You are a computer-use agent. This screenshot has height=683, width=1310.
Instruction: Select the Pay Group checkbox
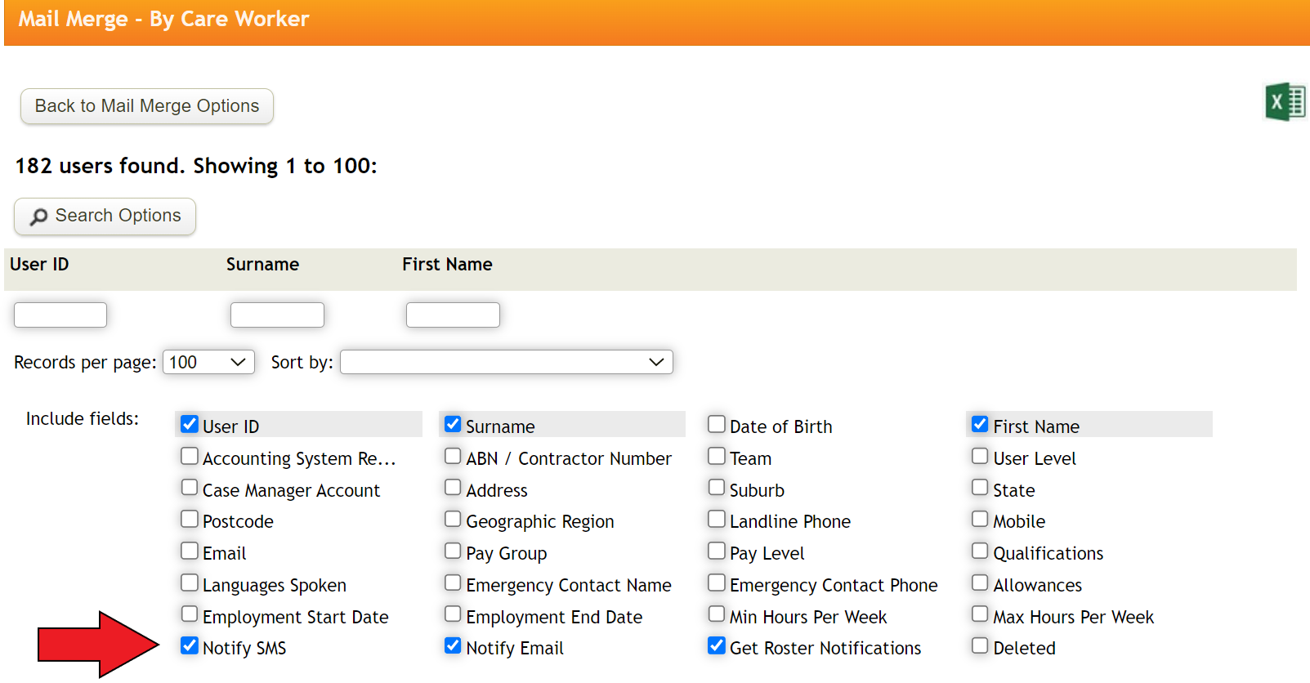click(453, 551)
